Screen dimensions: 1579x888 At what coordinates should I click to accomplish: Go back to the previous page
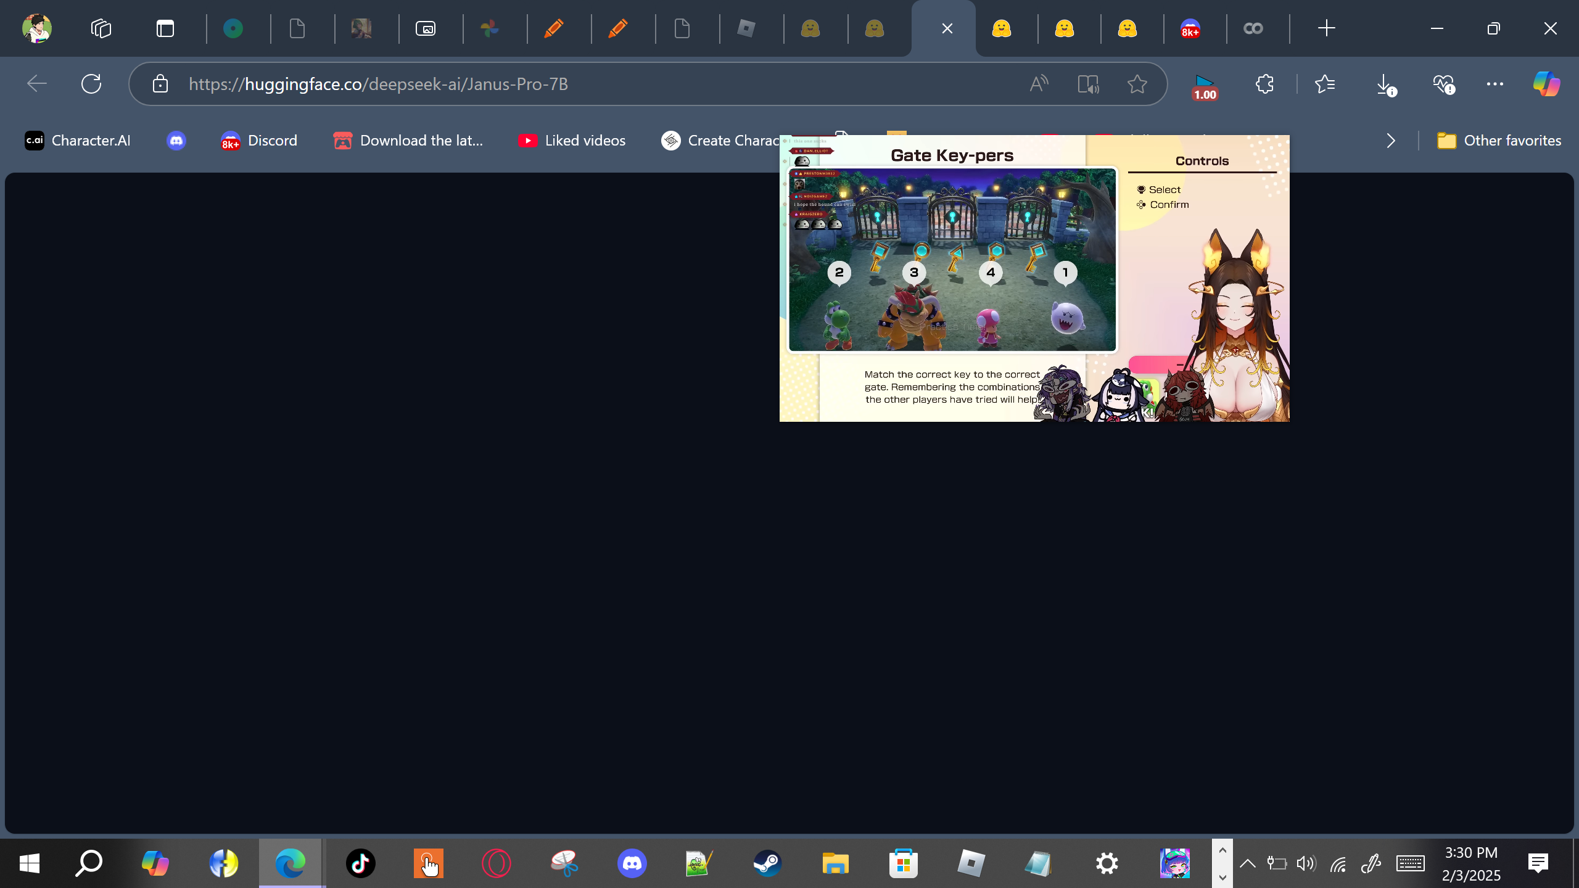coord(37,84)
